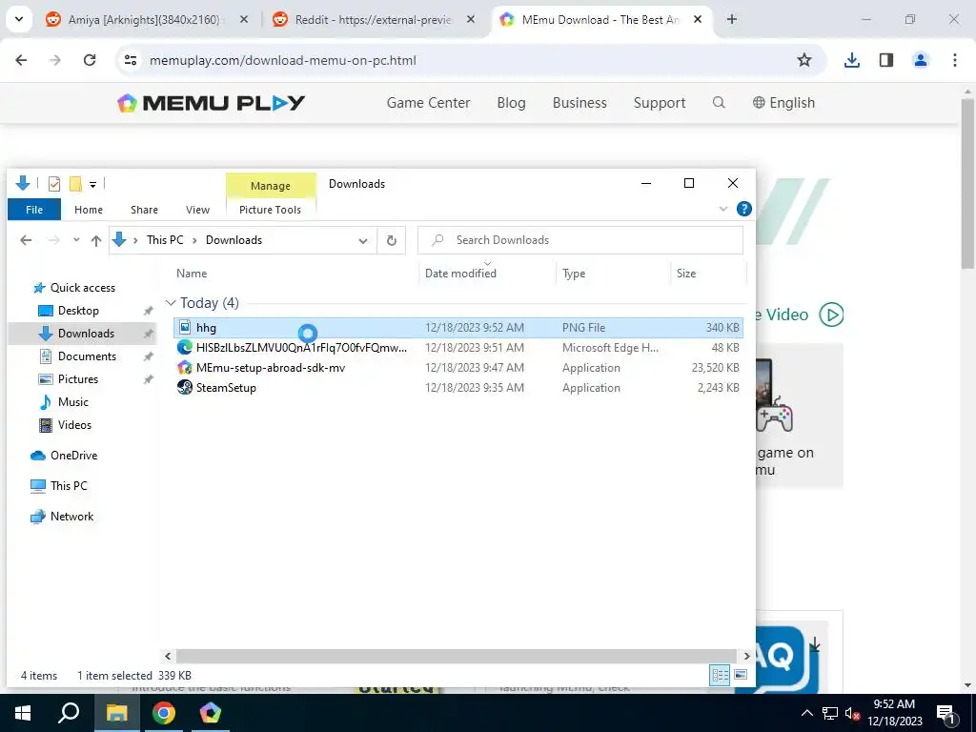Open the Home ribbon tab
The height and width of the screenshot is (732, 976).
tap(89, 210)
